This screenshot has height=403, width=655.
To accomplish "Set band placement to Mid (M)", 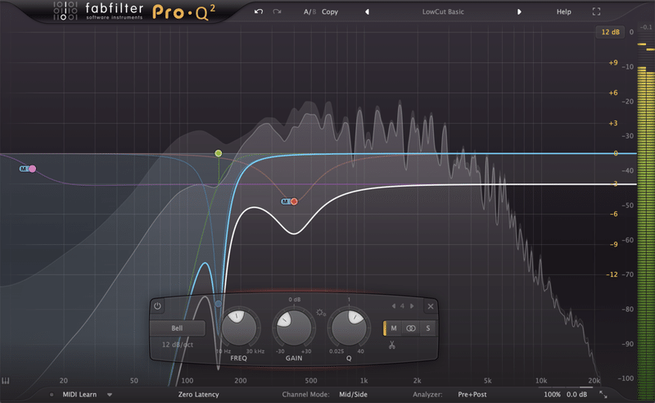I will (394, 328).
